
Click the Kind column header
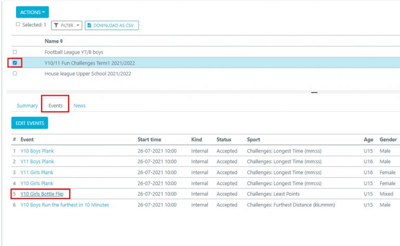coord(196,139)
